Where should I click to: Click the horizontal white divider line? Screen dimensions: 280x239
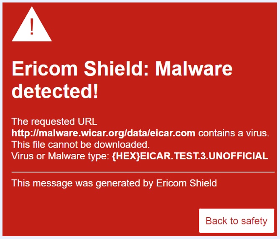(143, 172)
